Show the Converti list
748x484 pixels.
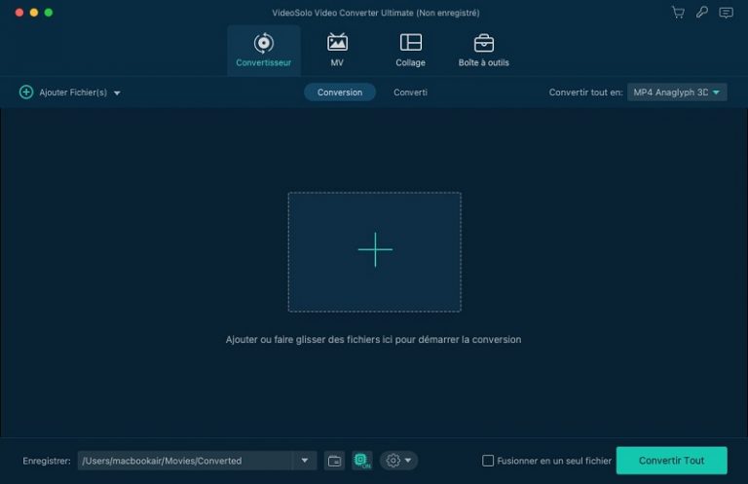(410, 93)
